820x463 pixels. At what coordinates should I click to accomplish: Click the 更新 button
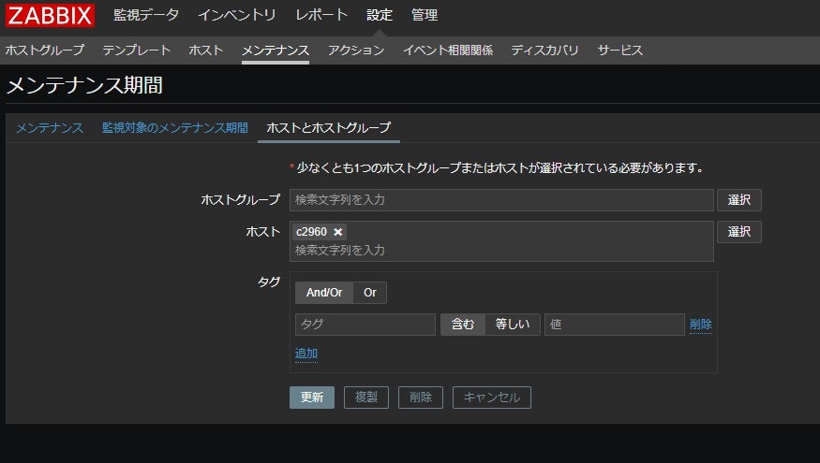point(312,398)
